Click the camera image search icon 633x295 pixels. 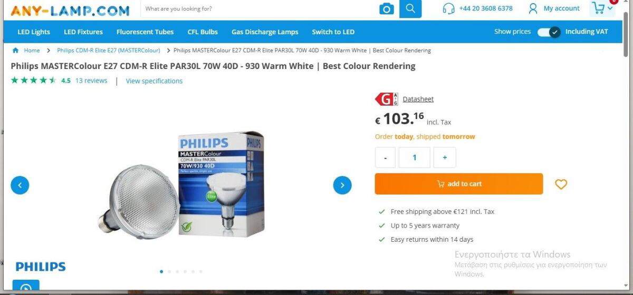tap(387, 9)
